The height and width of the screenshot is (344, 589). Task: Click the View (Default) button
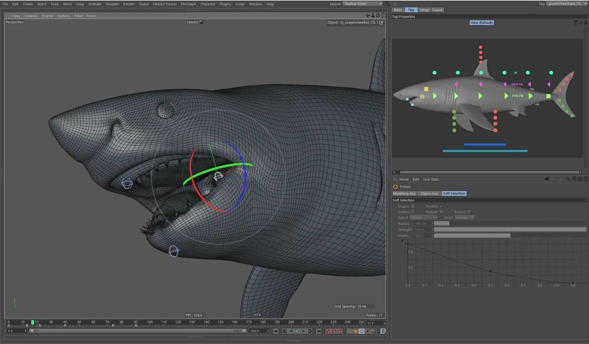coord(481,23)
